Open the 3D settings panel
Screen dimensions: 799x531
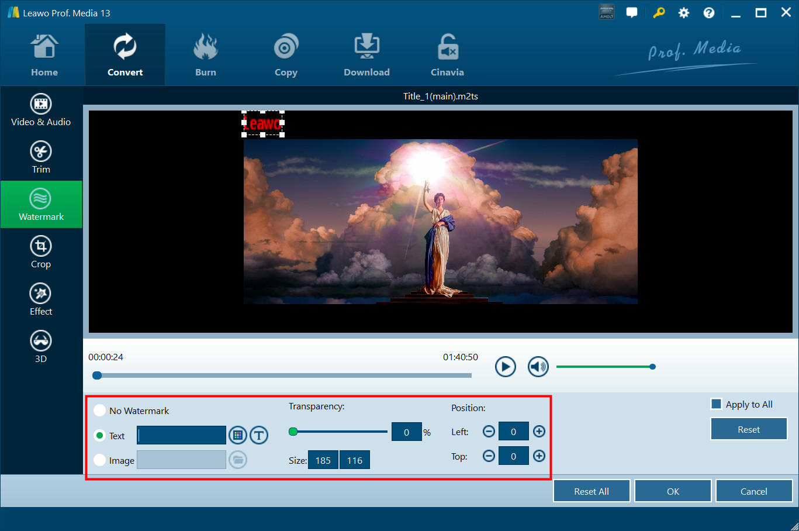pyautogui.click(x=41, y=347)
